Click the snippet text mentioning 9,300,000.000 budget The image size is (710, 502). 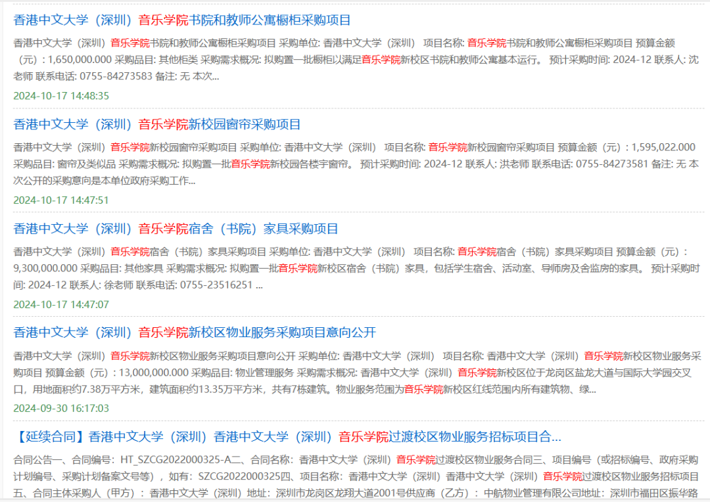click(356, 268)
